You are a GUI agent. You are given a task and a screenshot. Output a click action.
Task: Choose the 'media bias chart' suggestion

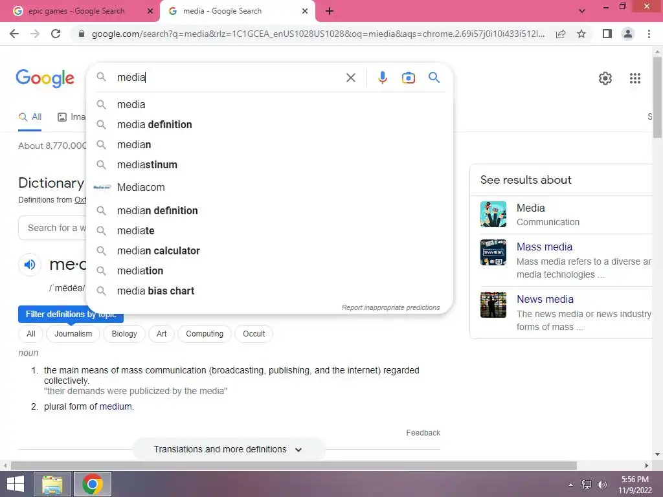click(x=269, y=291)
